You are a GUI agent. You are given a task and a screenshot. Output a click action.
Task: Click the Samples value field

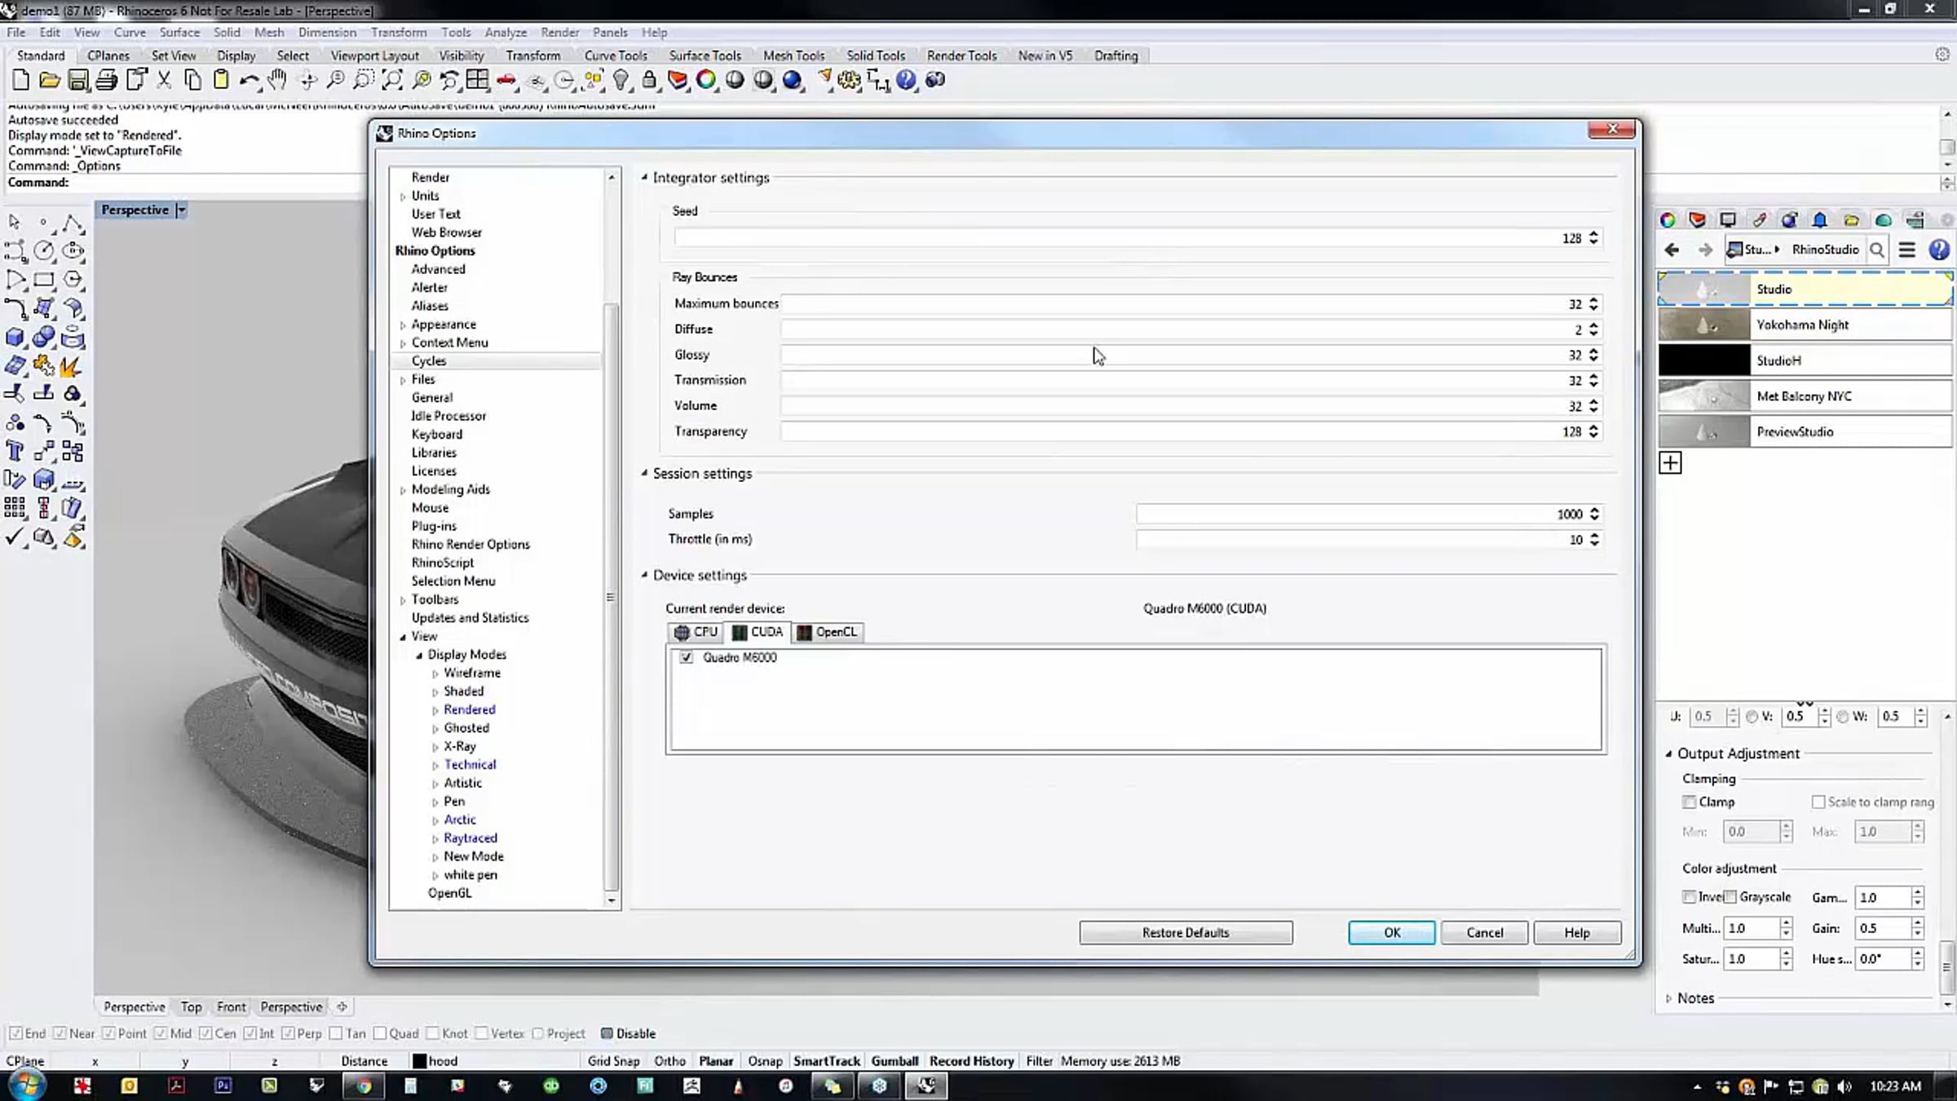(x=1360, y=514)
